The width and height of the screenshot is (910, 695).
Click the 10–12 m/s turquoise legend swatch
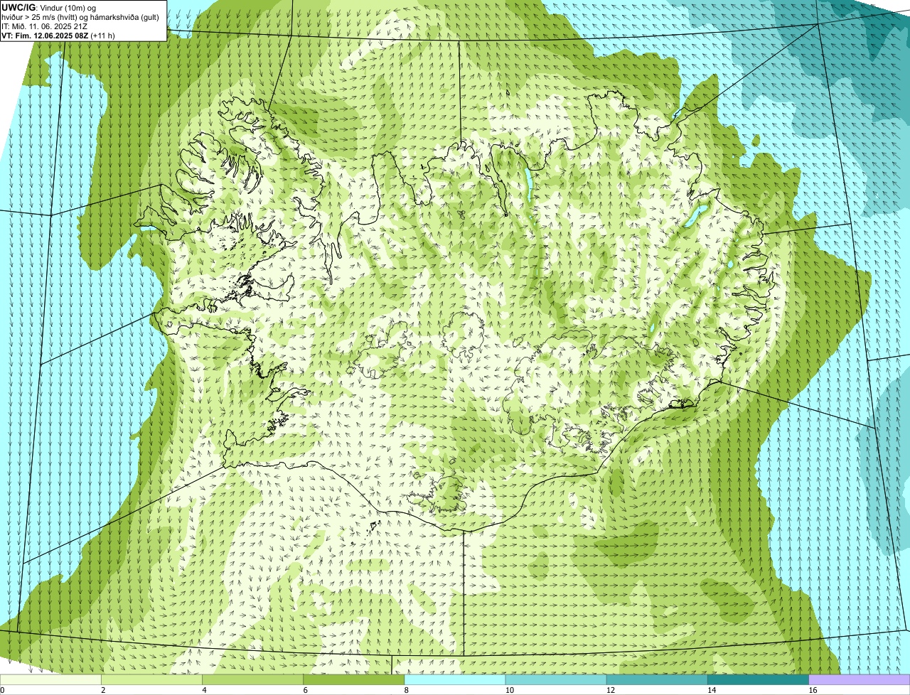tap(556, 679)
